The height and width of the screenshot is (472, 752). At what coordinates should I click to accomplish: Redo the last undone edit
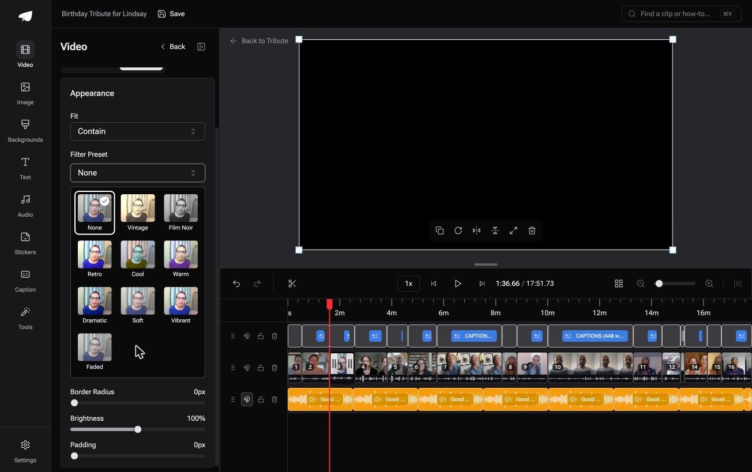coord(257,284)
